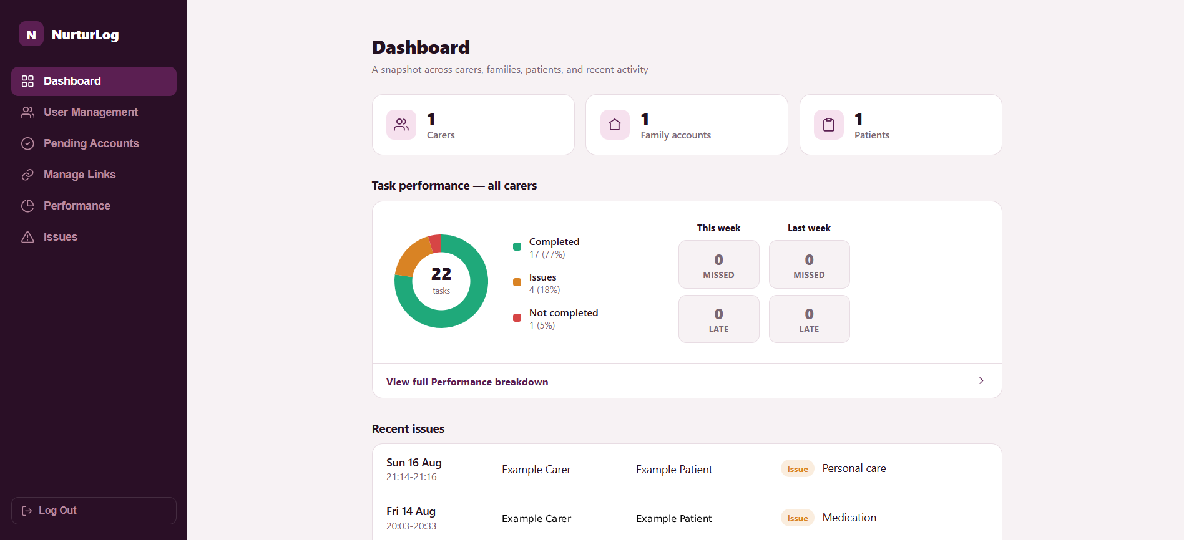Click the Performance pie chart icon
1184x540 pixels.
click(x=27, y=206)
